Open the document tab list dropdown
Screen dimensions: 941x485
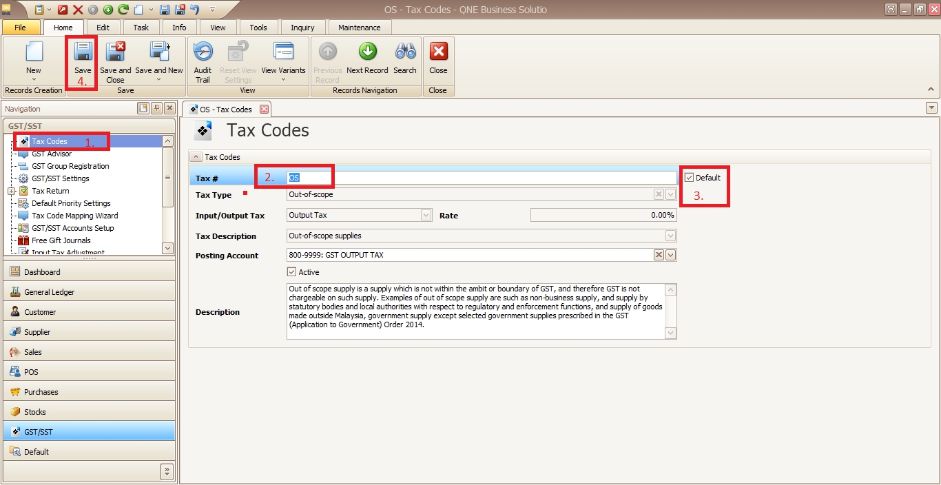pos(931,107)
